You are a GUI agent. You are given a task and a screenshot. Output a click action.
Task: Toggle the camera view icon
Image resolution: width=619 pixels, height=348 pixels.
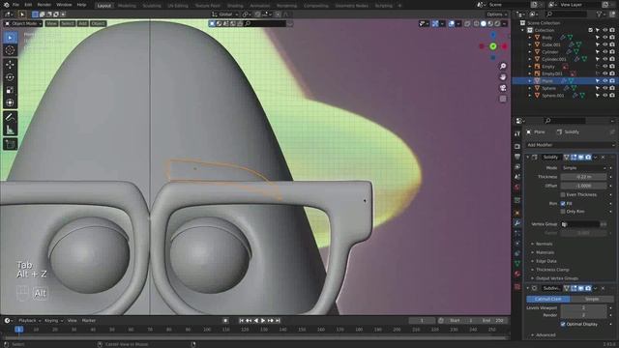503,88
